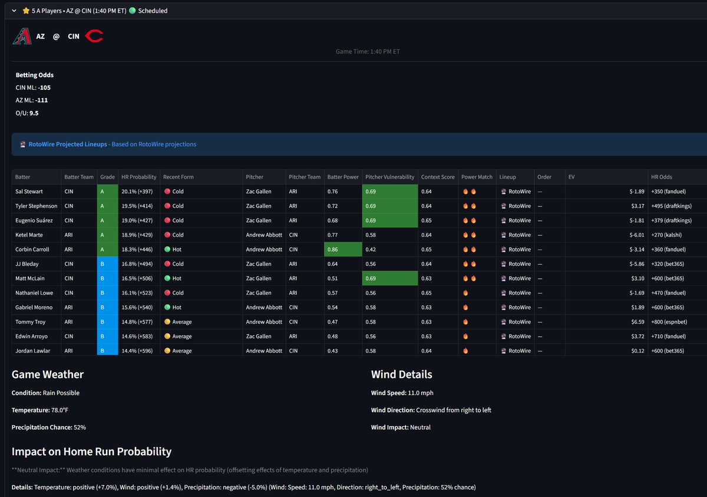The width and height of the screenshot is (707, 497).
Task: Click Corbin Carroll's highlighted 0.86 Batter Power
Action: [343, 249]
